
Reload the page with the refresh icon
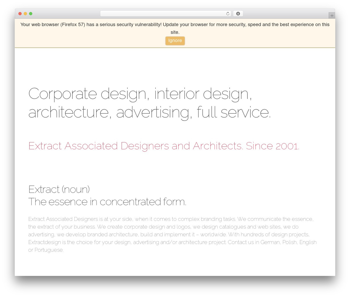pos(227,14)
